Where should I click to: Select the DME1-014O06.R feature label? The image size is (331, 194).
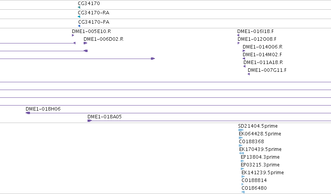click(x=263, y=47)
